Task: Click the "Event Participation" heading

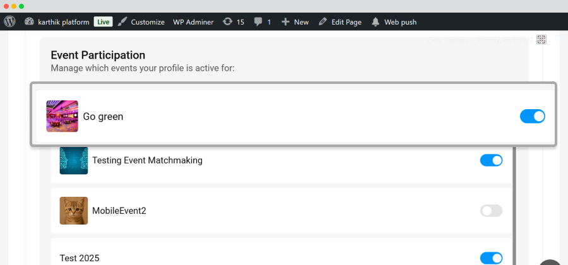Action: [98, 55]
